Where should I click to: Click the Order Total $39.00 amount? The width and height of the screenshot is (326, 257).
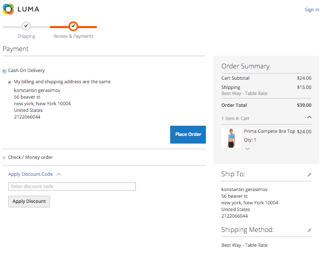[304, 105]
